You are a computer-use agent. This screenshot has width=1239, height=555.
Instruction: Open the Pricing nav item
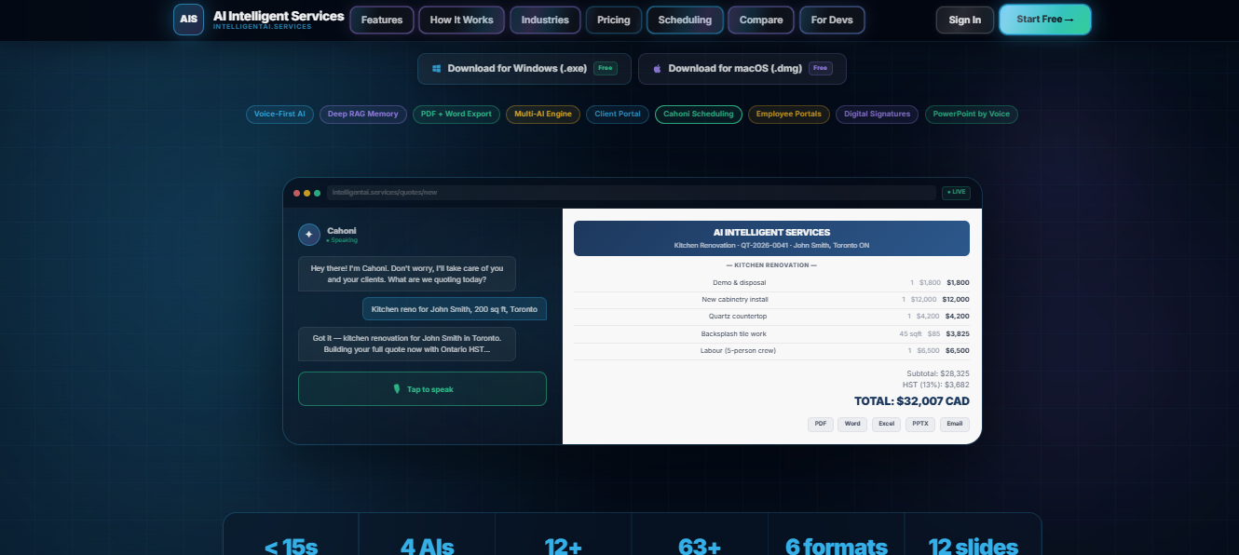(x=613, y=20)
